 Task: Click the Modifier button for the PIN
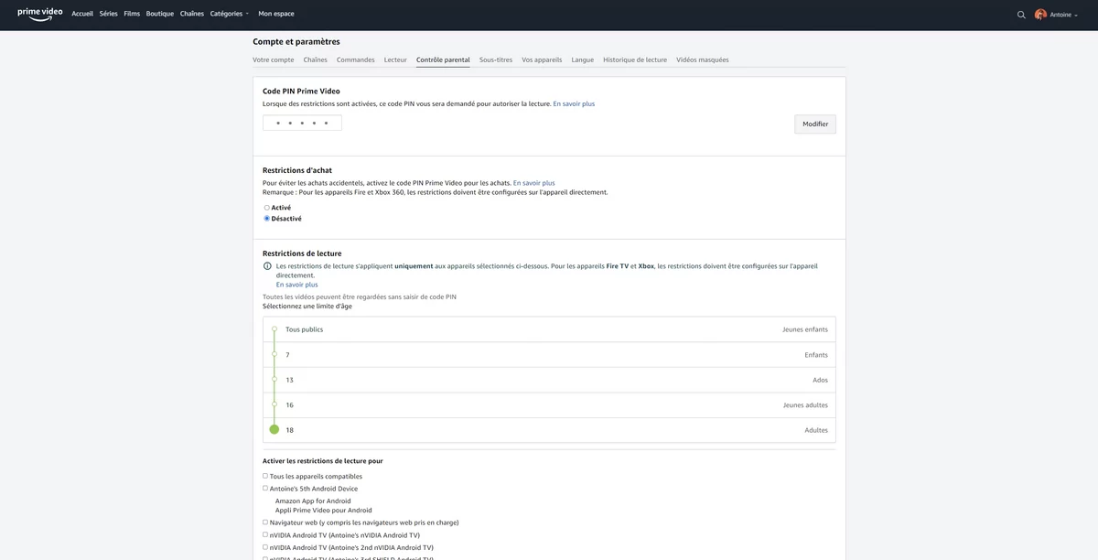(815, 124)
